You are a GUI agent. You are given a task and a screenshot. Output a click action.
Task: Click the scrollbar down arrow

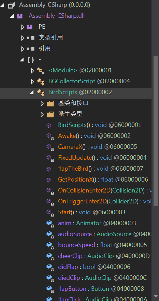point(155,296)
